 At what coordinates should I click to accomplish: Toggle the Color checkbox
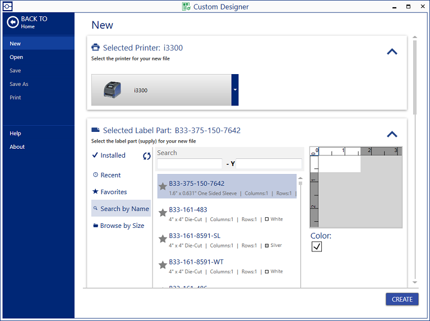coord(317,246)
